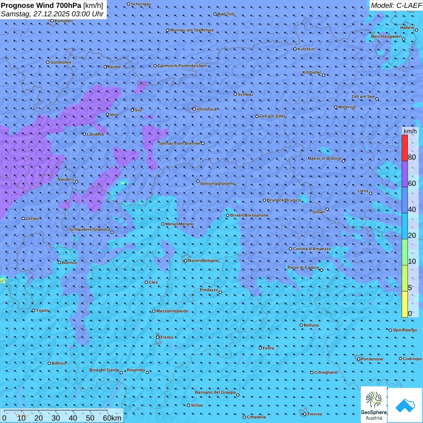The width and height of the screenshot is (423, 423).
Task: Click the 'Schongau' label
Action: 141,4
